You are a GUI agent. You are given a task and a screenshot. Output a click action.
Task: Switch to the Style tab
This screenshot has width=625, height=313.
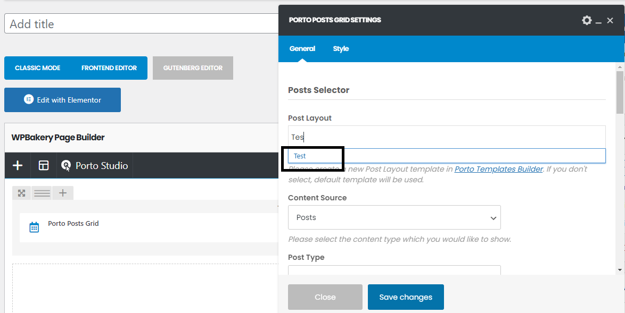coord(341,48)
